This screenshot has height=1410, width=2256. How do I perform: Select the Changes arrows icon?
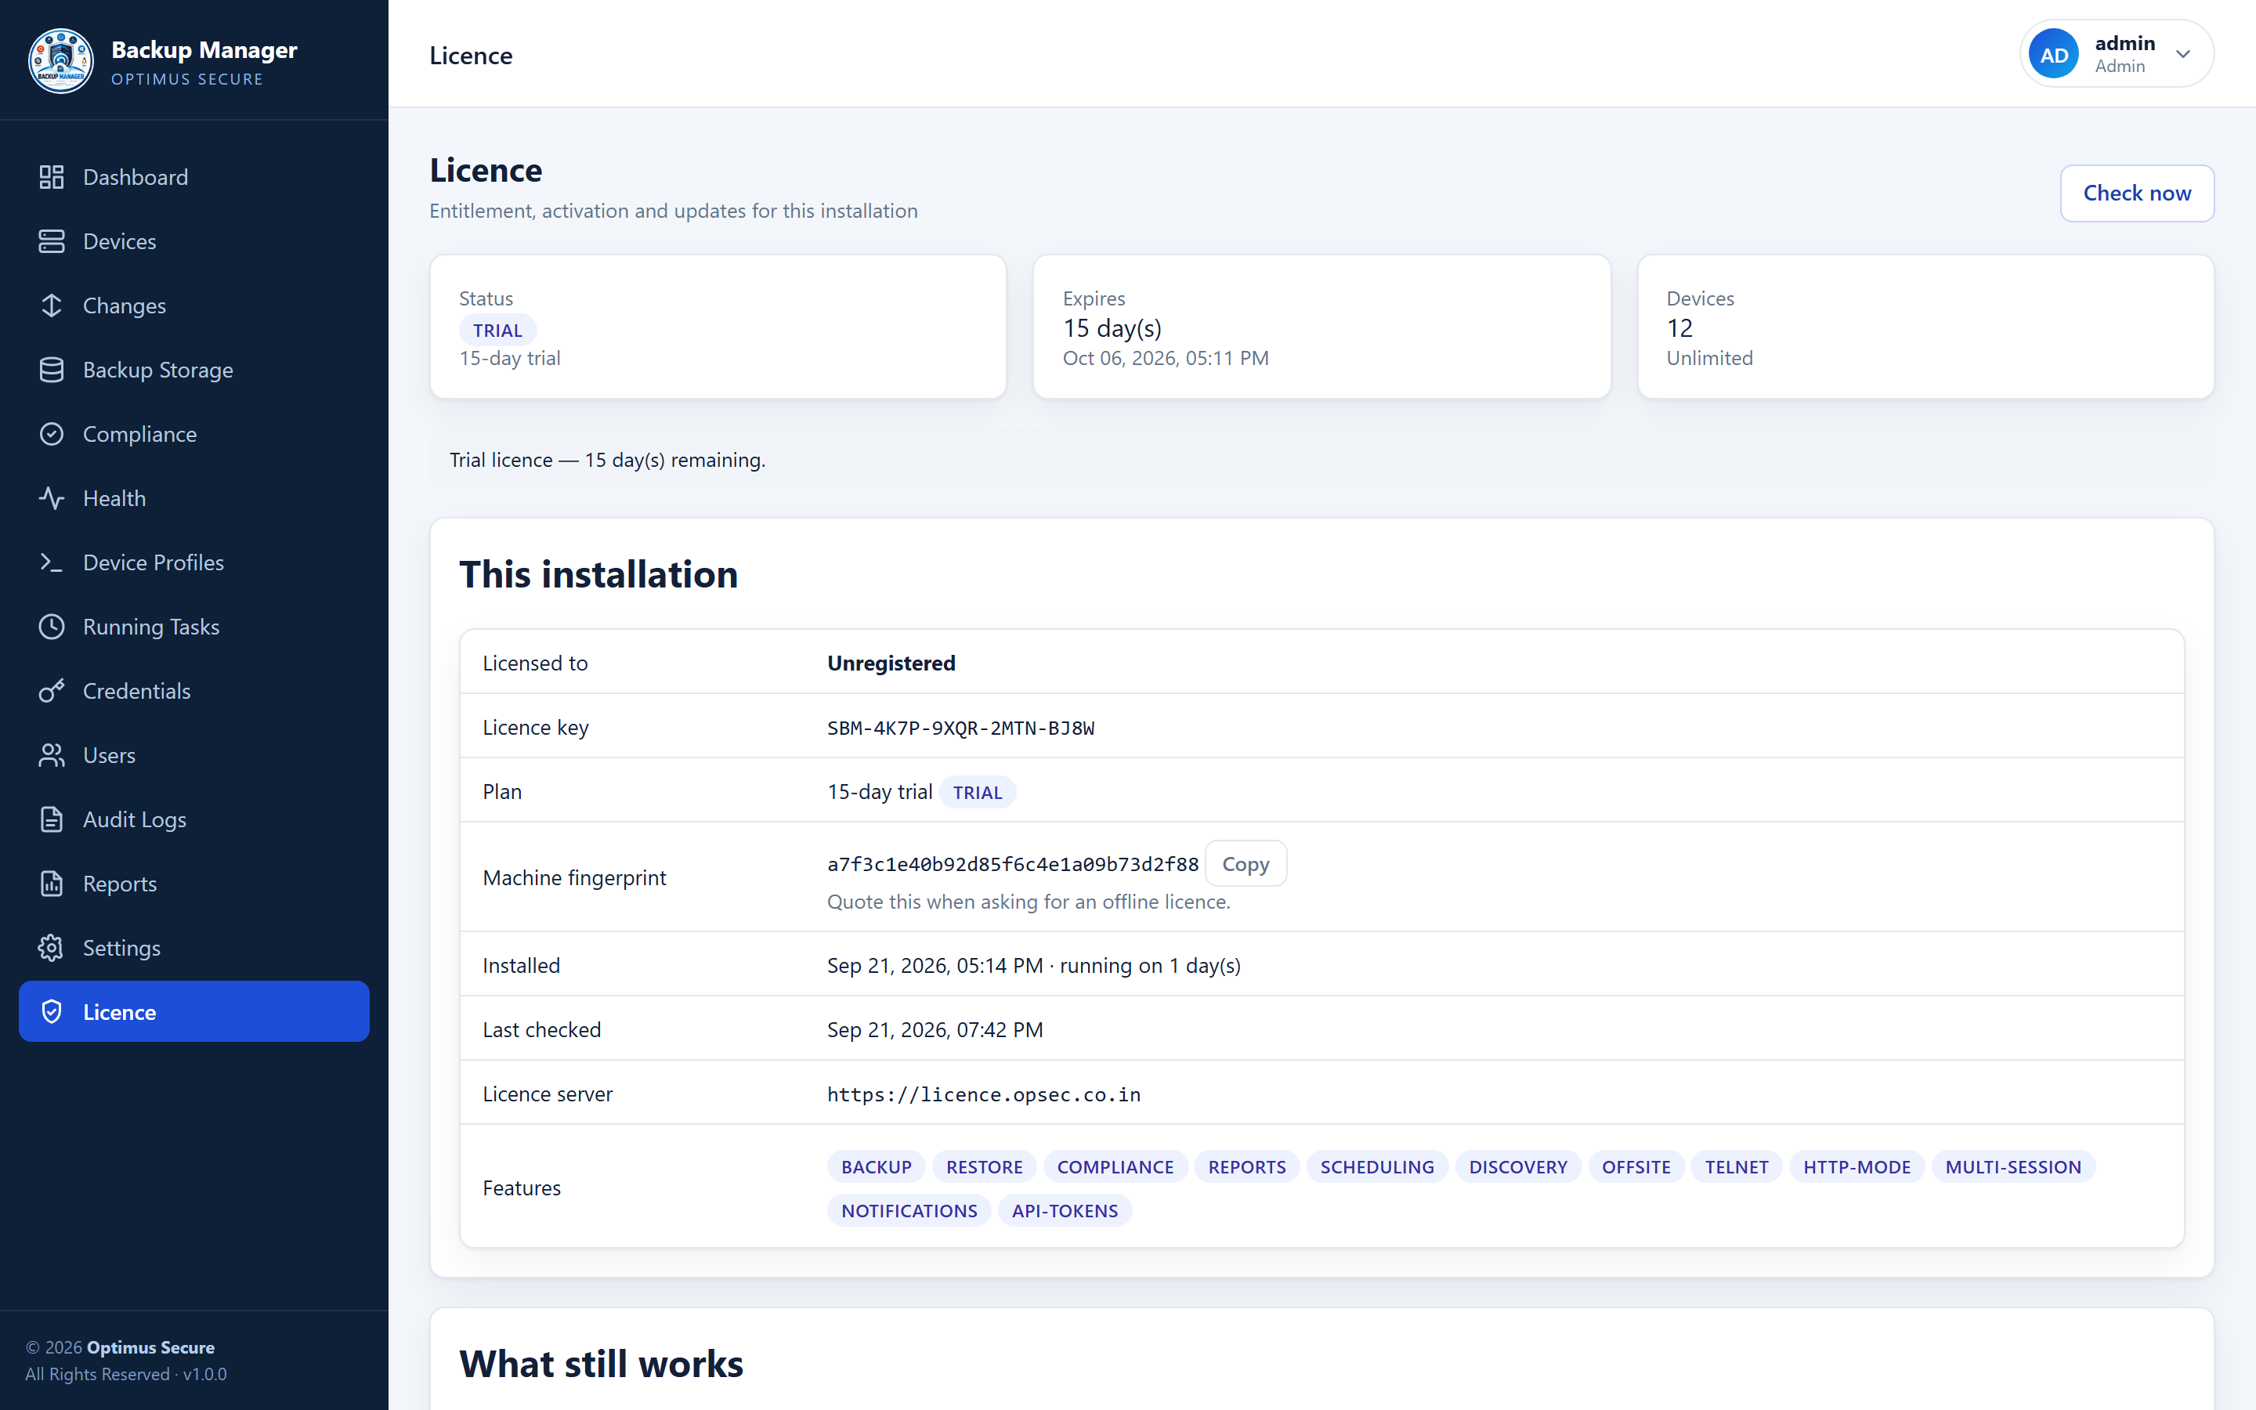51,305
